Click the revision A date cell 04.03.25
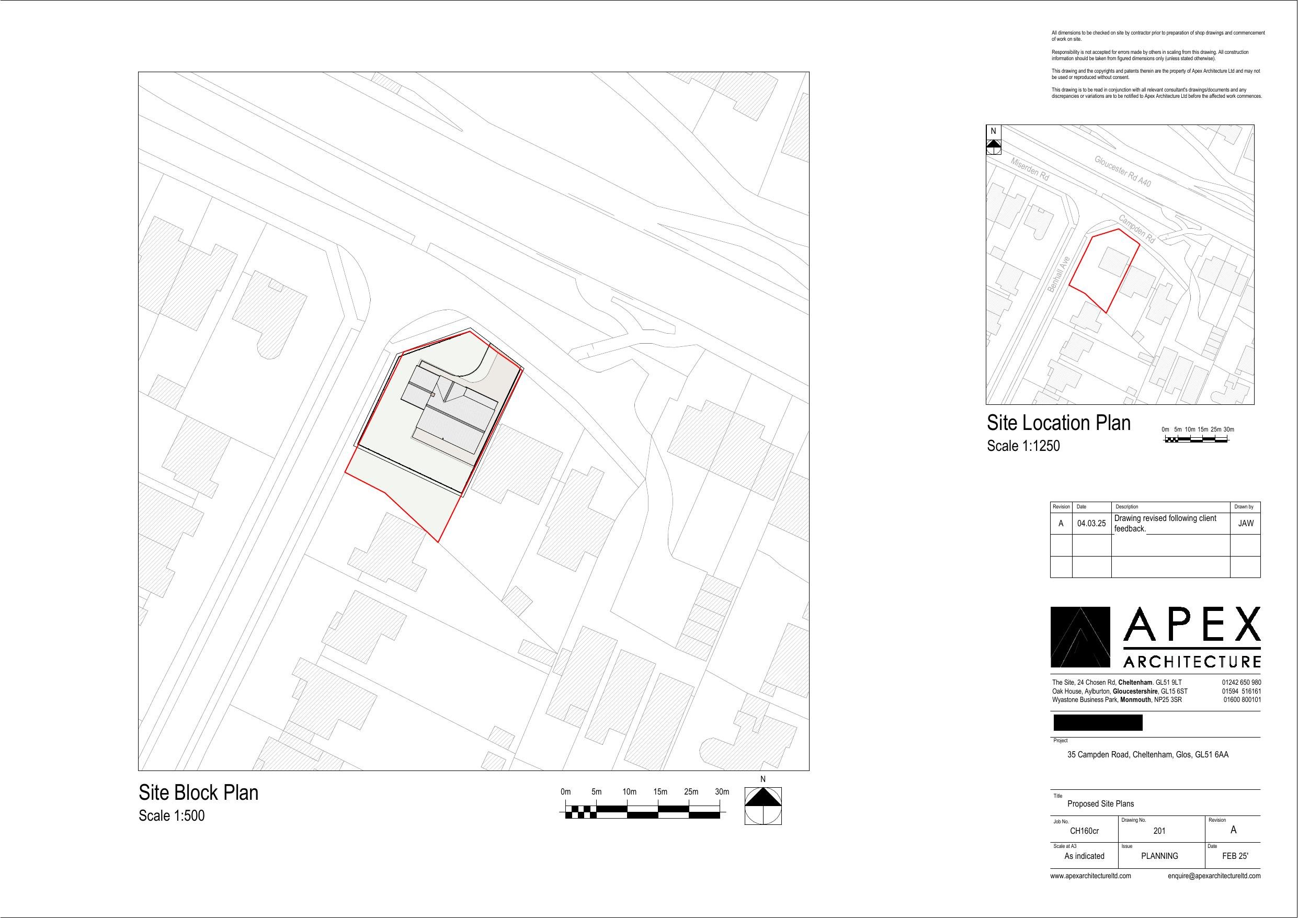1298x918 pixels. [x=1091, y=523]
